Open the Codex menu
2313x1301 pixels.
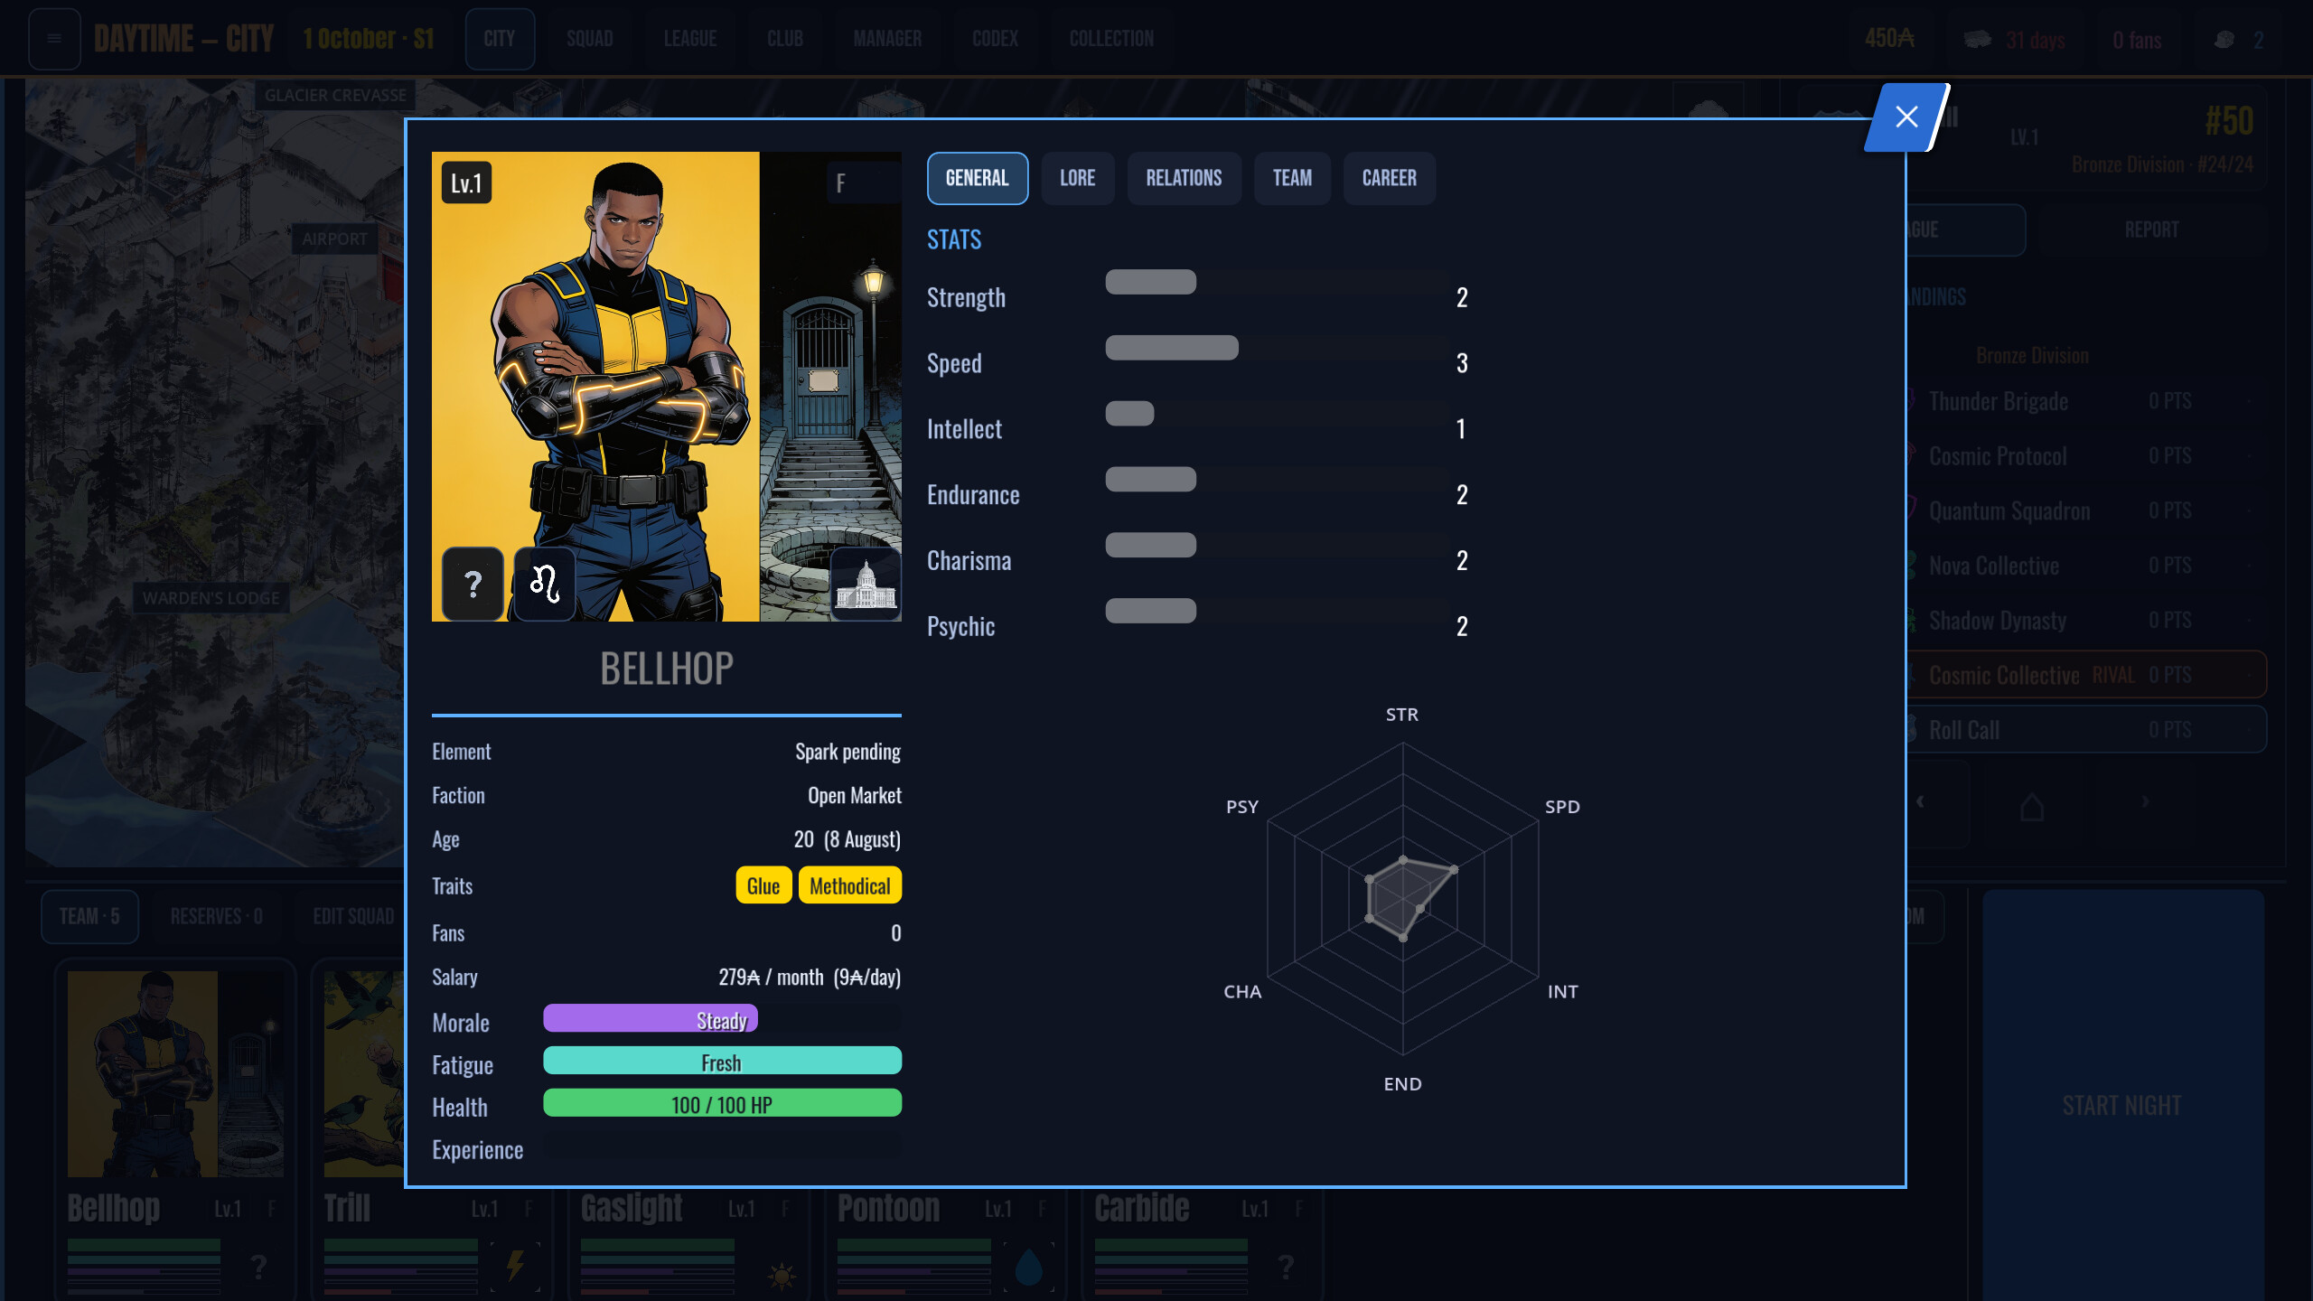[x=996, y=39]
